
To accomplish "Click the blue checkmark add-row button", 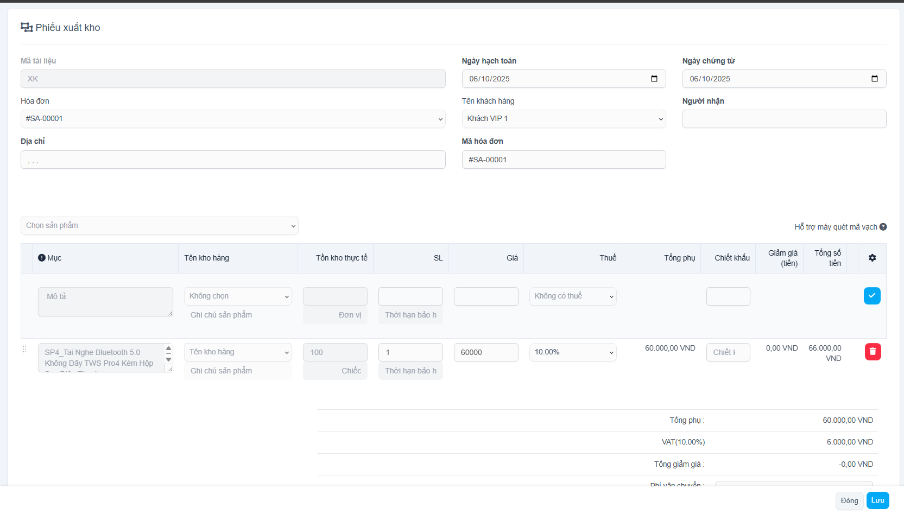I will pos(871,296).
